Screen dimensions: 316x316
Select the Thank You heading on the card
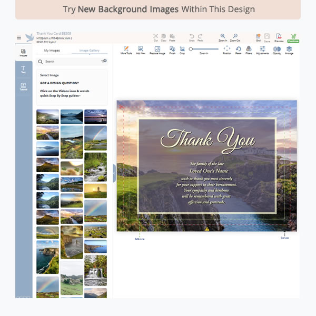pyautogui.click(x=208, y=140)
